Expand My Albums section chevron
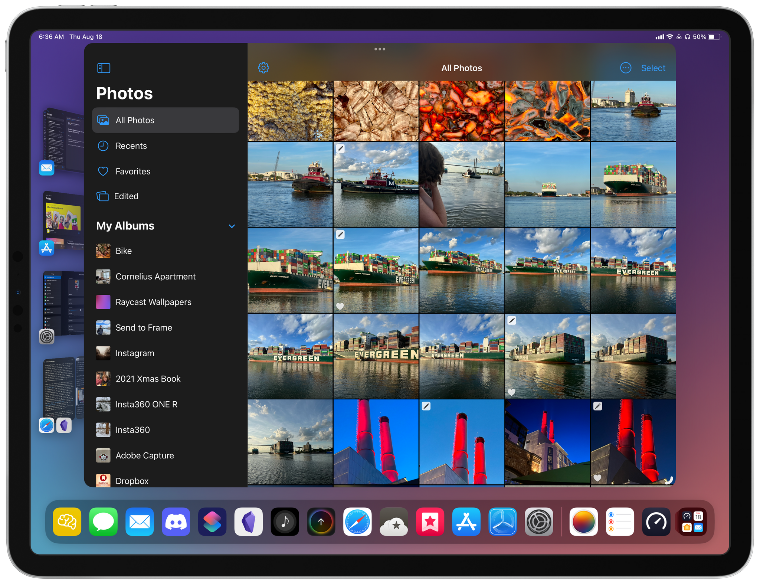Screen dimensions: 760x585 pos(233,227)
